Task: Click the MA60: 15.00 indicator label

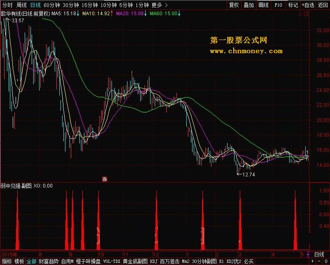Action: pos(165,14)
